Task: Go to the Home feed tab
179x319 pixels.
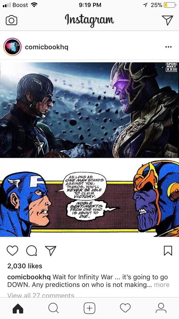Action: tap(18, 308)
